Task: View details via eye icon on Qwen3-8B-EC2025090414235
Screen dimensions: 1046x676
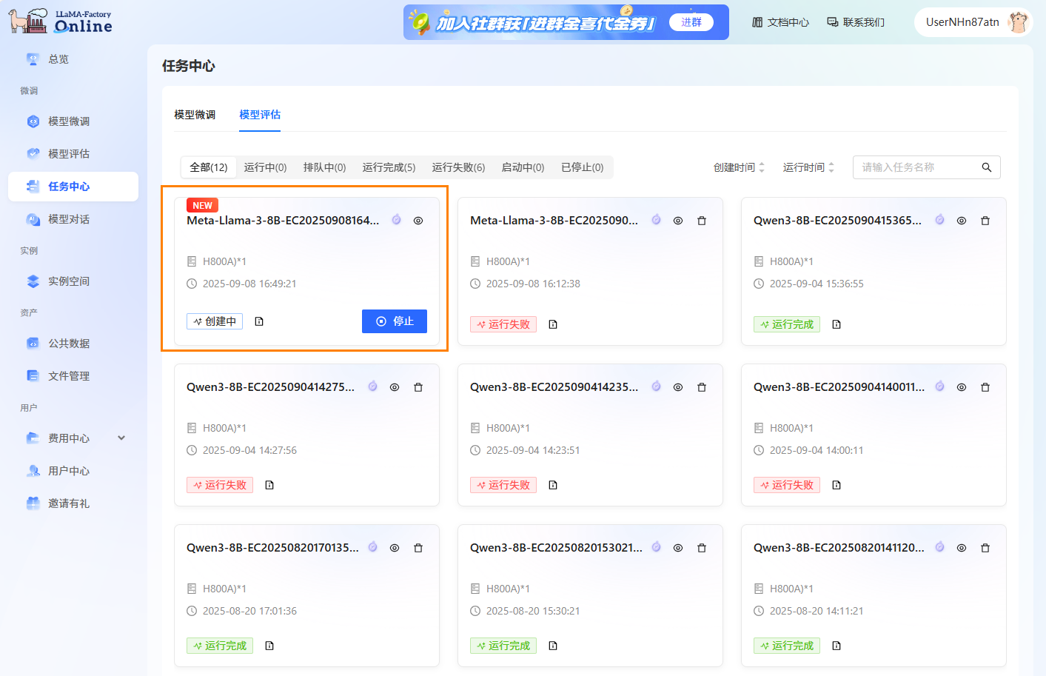Action: (x=678, y=387)
